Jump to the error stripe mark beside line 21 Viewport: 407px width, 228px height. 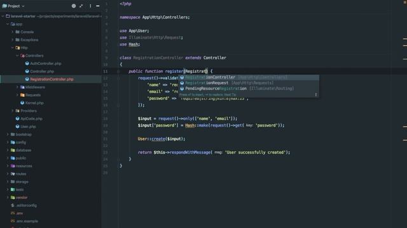coord(405,140)
